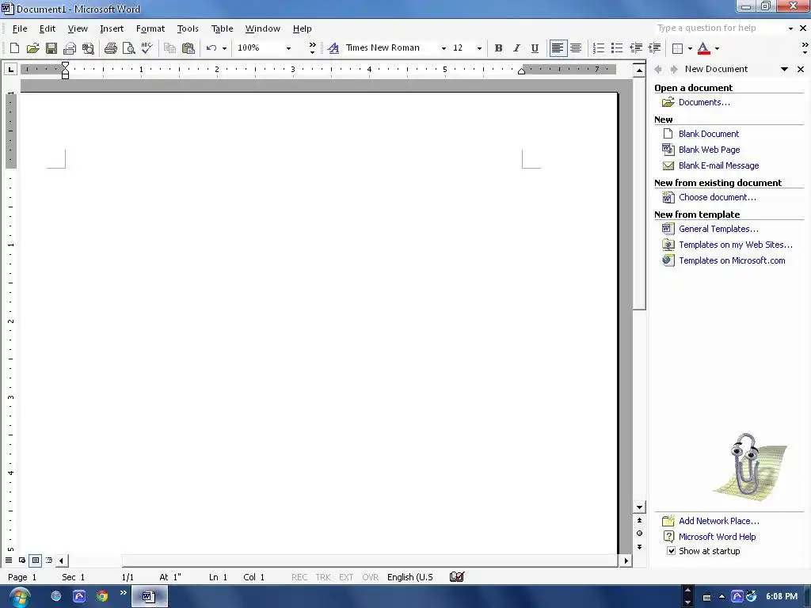Open the Zoom 100% dropdown
This screenshot has width=811, height=608.
coord(288,48)
